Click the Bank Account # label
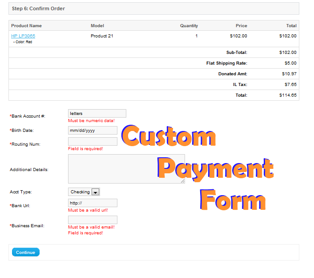The width and height of the screenshot is (314, 278). 28,116
